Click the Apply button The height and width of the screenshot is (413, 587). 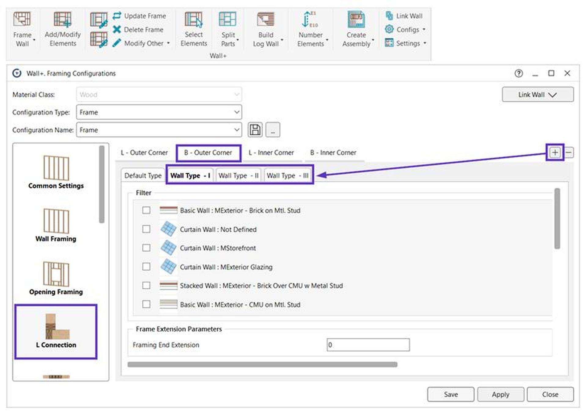tap(500, 394)
